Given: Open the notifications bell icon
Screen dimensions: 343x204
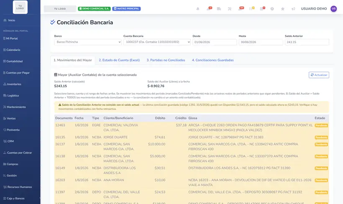Looking at the screenshot, I should click(x=197, y=9).
